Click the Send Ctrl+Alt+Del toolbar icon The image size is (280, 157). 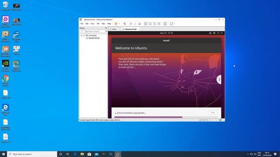pyautogui.click(x=124, y=24)
